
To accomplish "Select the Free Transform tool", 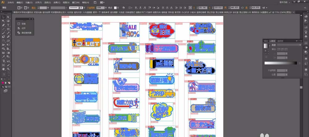I will click(x=8, y=45).
